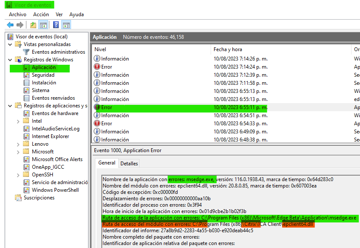Switch to the General tab
360x248 pixels.
pos(107,163)
